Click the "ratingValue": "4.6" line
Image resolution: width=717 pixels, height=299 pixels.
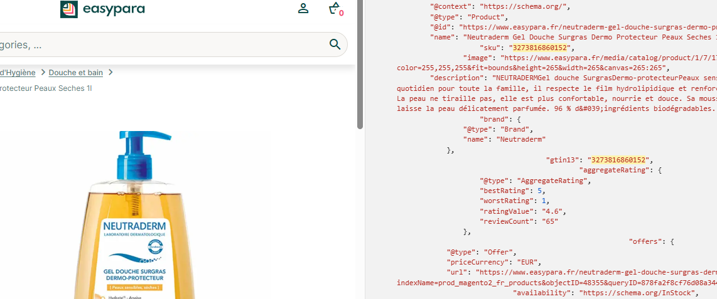(522, 211)
